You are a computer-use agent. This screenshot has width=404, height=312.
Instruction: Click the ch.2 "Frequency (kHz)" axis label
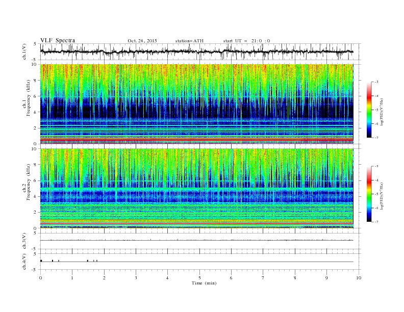(x=29, y=183)
